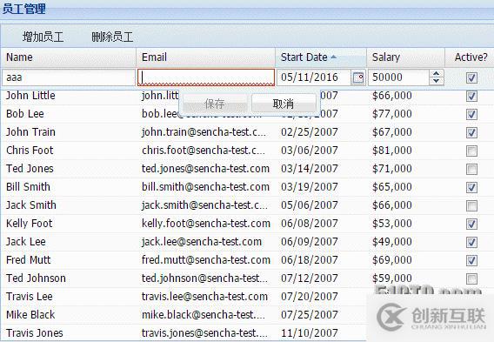Select the Chris Foot name cell

coord(30,151)
